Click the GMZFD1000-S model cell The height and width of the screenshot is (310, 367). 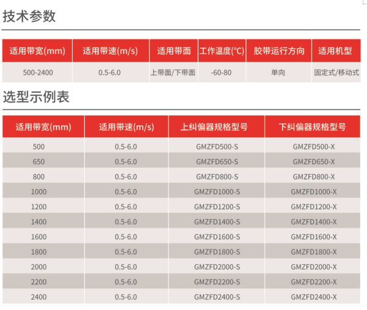(x=217, y=192)
